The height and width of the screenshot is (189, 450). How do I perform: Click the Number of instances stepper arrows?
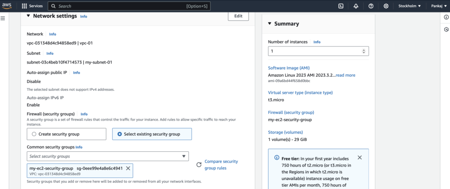tap(363, 51)
